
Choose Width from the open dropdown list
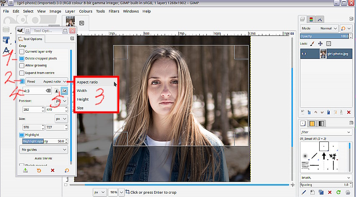(x=82, y=91)
